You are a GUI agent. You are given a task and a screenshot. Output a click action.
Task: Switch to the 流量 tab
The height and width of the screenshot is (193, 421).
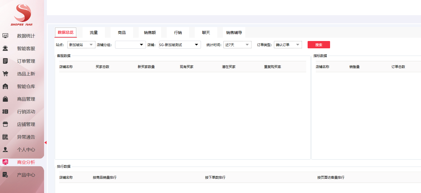click(x=93, y=32)
